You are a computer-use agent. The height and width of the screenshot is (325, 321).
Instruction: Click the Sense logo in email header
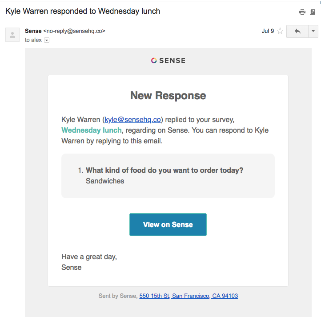168,61
